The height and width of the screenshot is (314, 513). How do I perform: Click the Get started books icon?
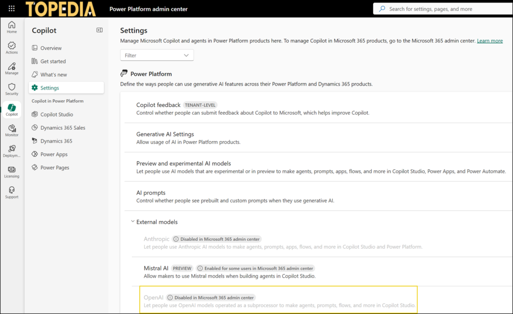[x=35, y=61]
